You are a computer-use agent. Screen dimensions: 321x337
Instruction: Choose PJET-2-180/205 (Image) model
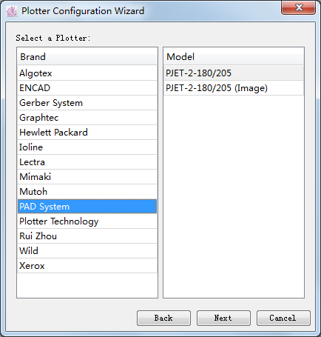coord(234,88)
